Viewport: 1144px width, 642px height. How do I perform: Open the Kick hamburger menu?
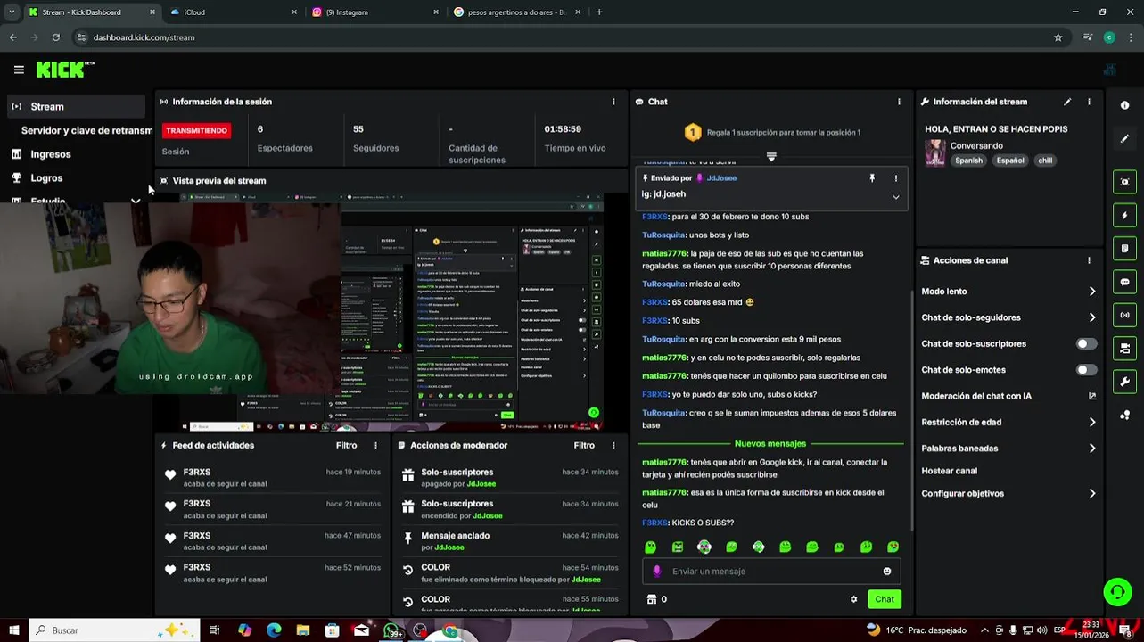click(x=19, y=70)
